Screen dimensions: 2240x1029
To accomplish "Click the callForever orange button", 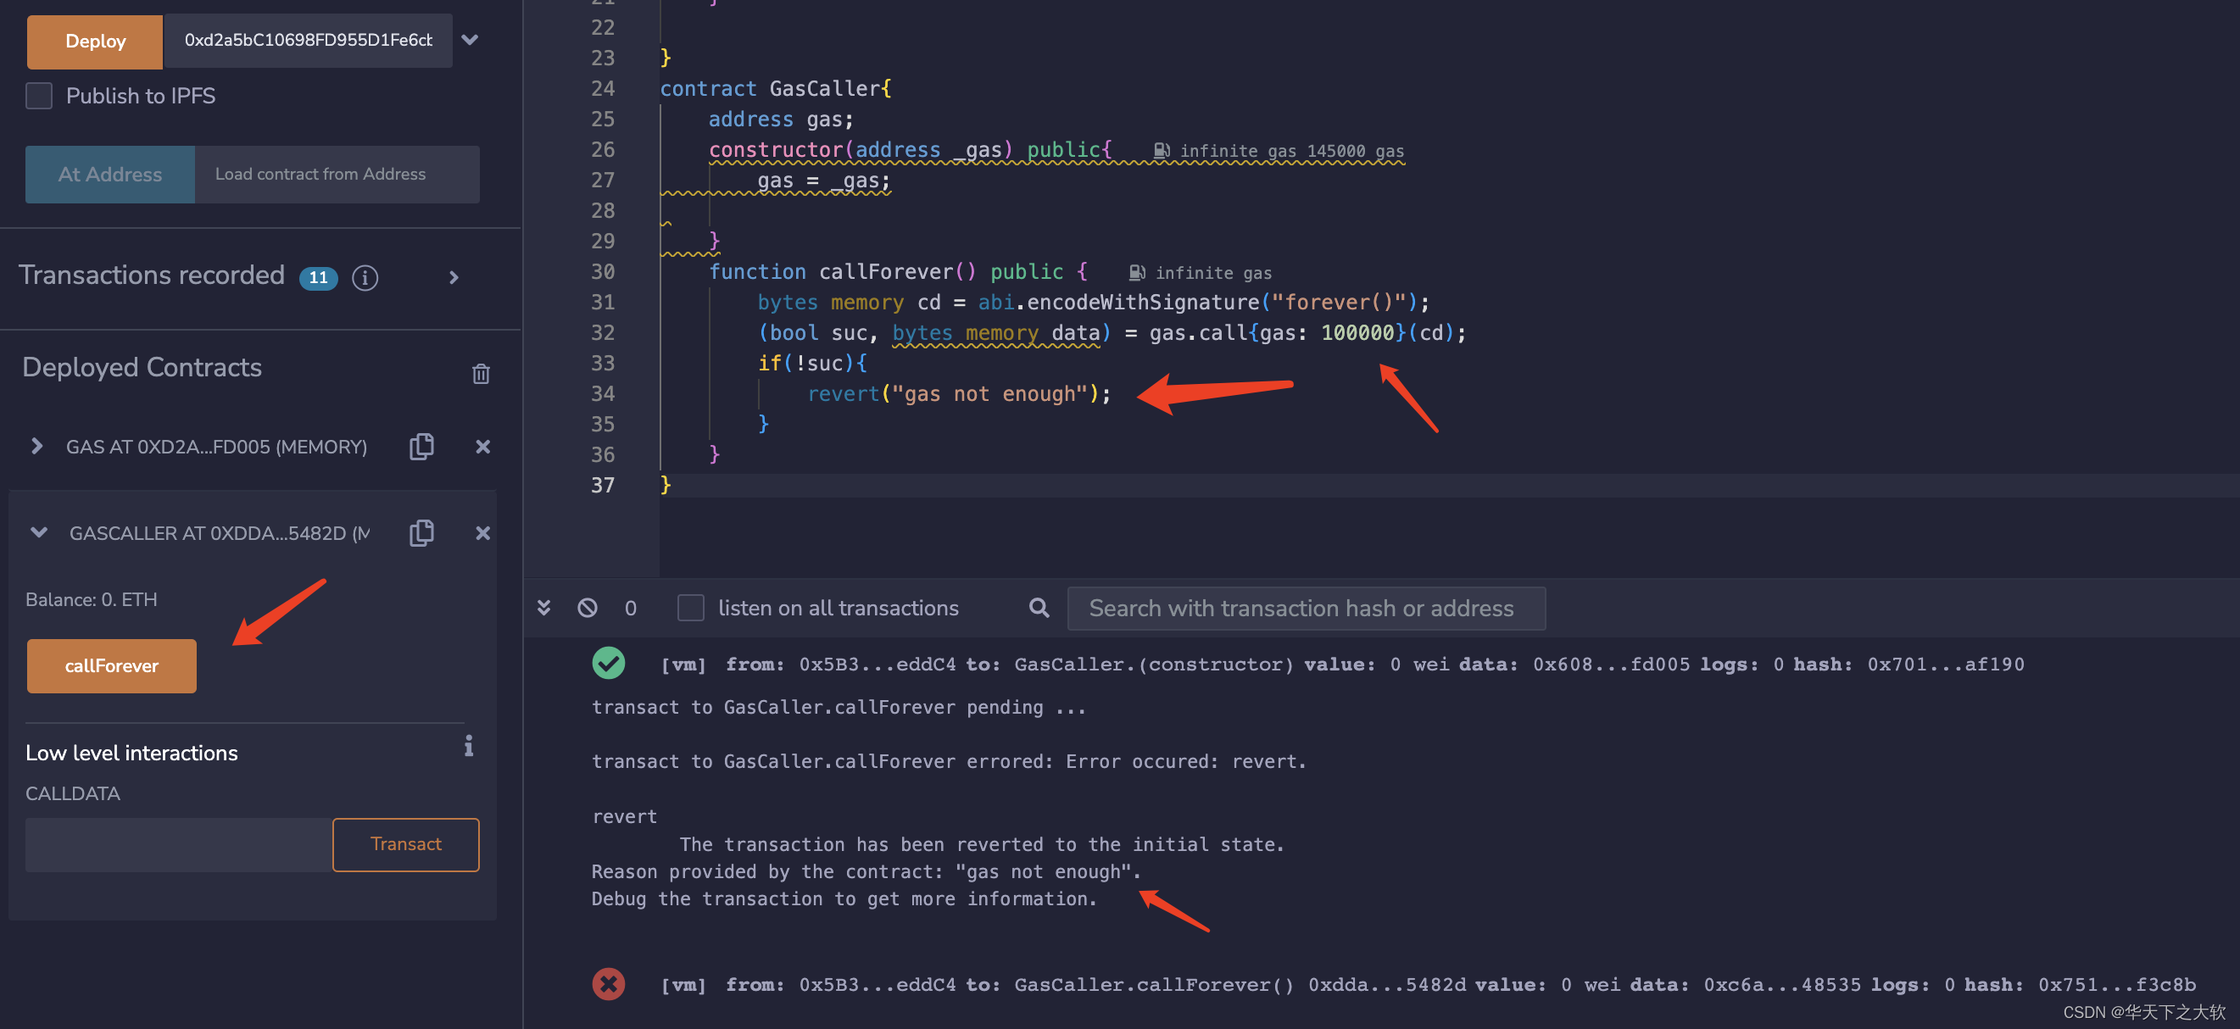I will (111, 666).
